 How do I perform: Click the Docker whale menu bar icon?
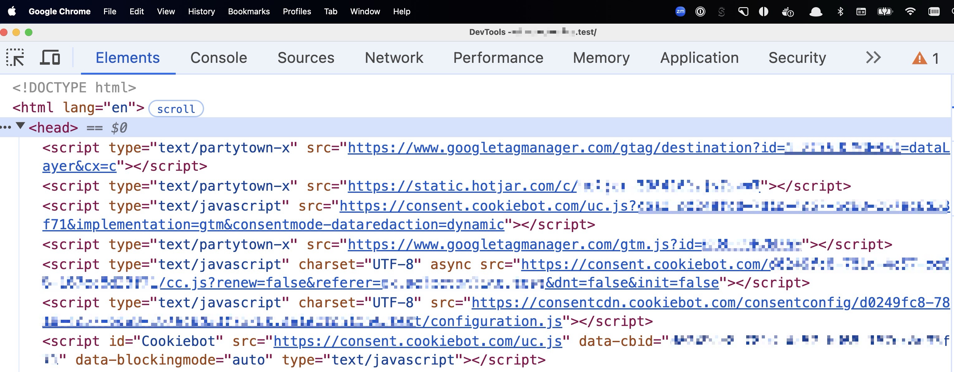point(787,12)
